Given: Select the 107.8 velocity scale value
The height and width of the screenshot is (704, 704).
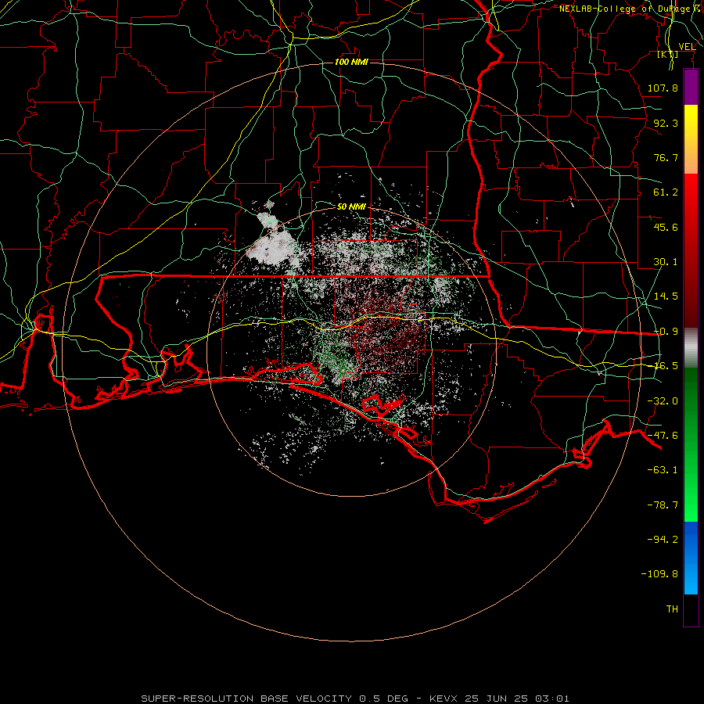Looking at the screenshot, I should pyautogui.click(x=663, y=88).
